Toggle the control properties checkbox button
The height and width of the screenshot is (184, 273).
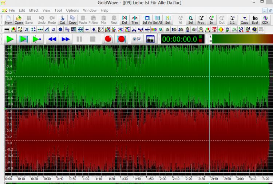137,39
